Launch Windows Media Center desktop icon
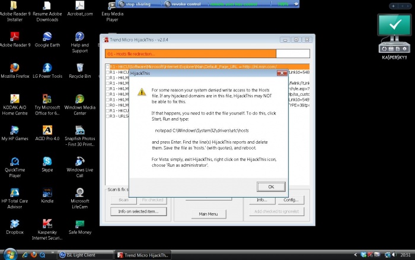This screenshot has height=260, width=415. (79, 104)
